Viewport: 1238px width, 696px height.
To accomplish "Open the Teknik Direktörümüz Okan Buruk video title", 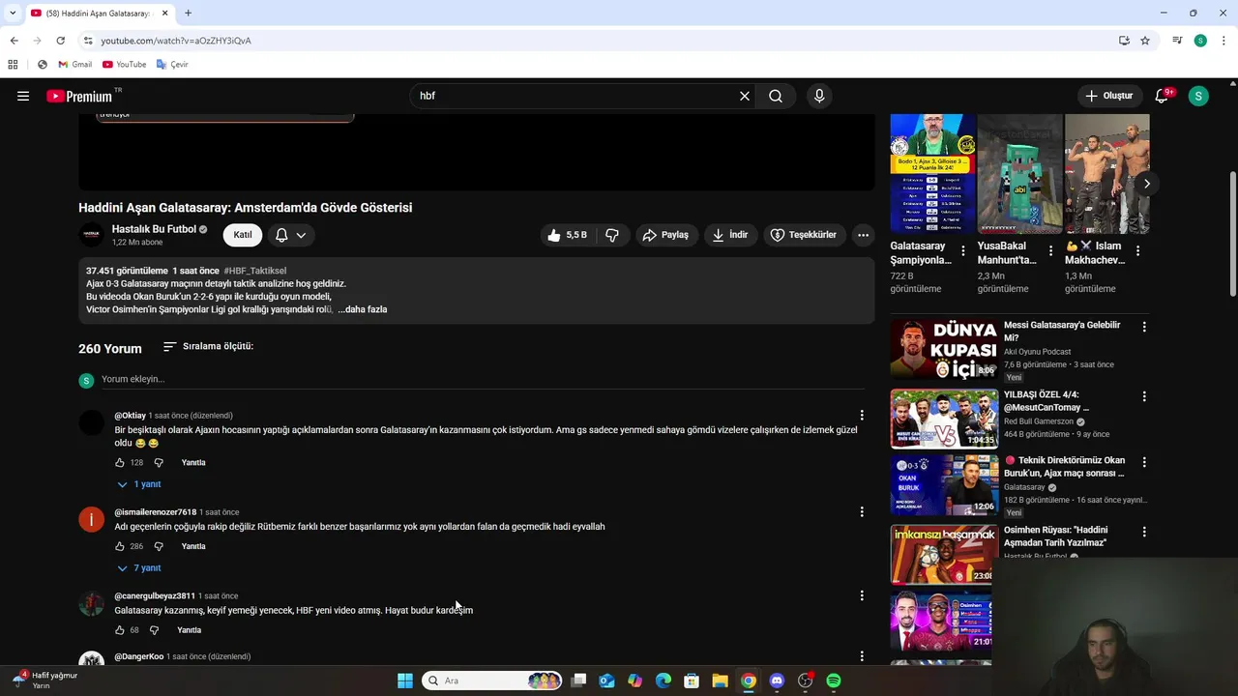I will tap(1064, 467).
